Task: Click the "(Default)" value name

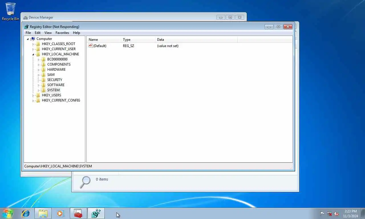Action: pyautogui.click(x=100, y=46)
